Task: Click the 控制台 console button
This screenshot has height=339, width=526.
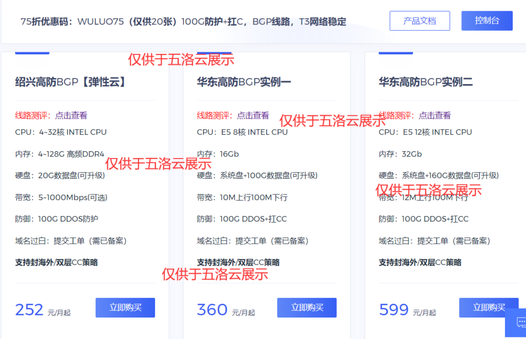Action: click(486, 21)
